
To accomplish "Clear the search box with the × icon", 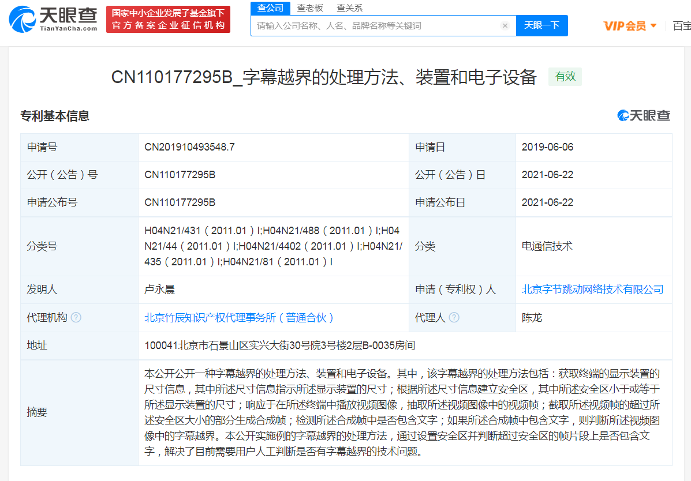I will [505, 25].
